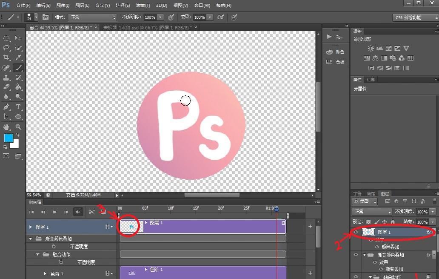The height and width of the screenshot is (279, 439).
Task: Select the Move tool
Action: (18, 38)
